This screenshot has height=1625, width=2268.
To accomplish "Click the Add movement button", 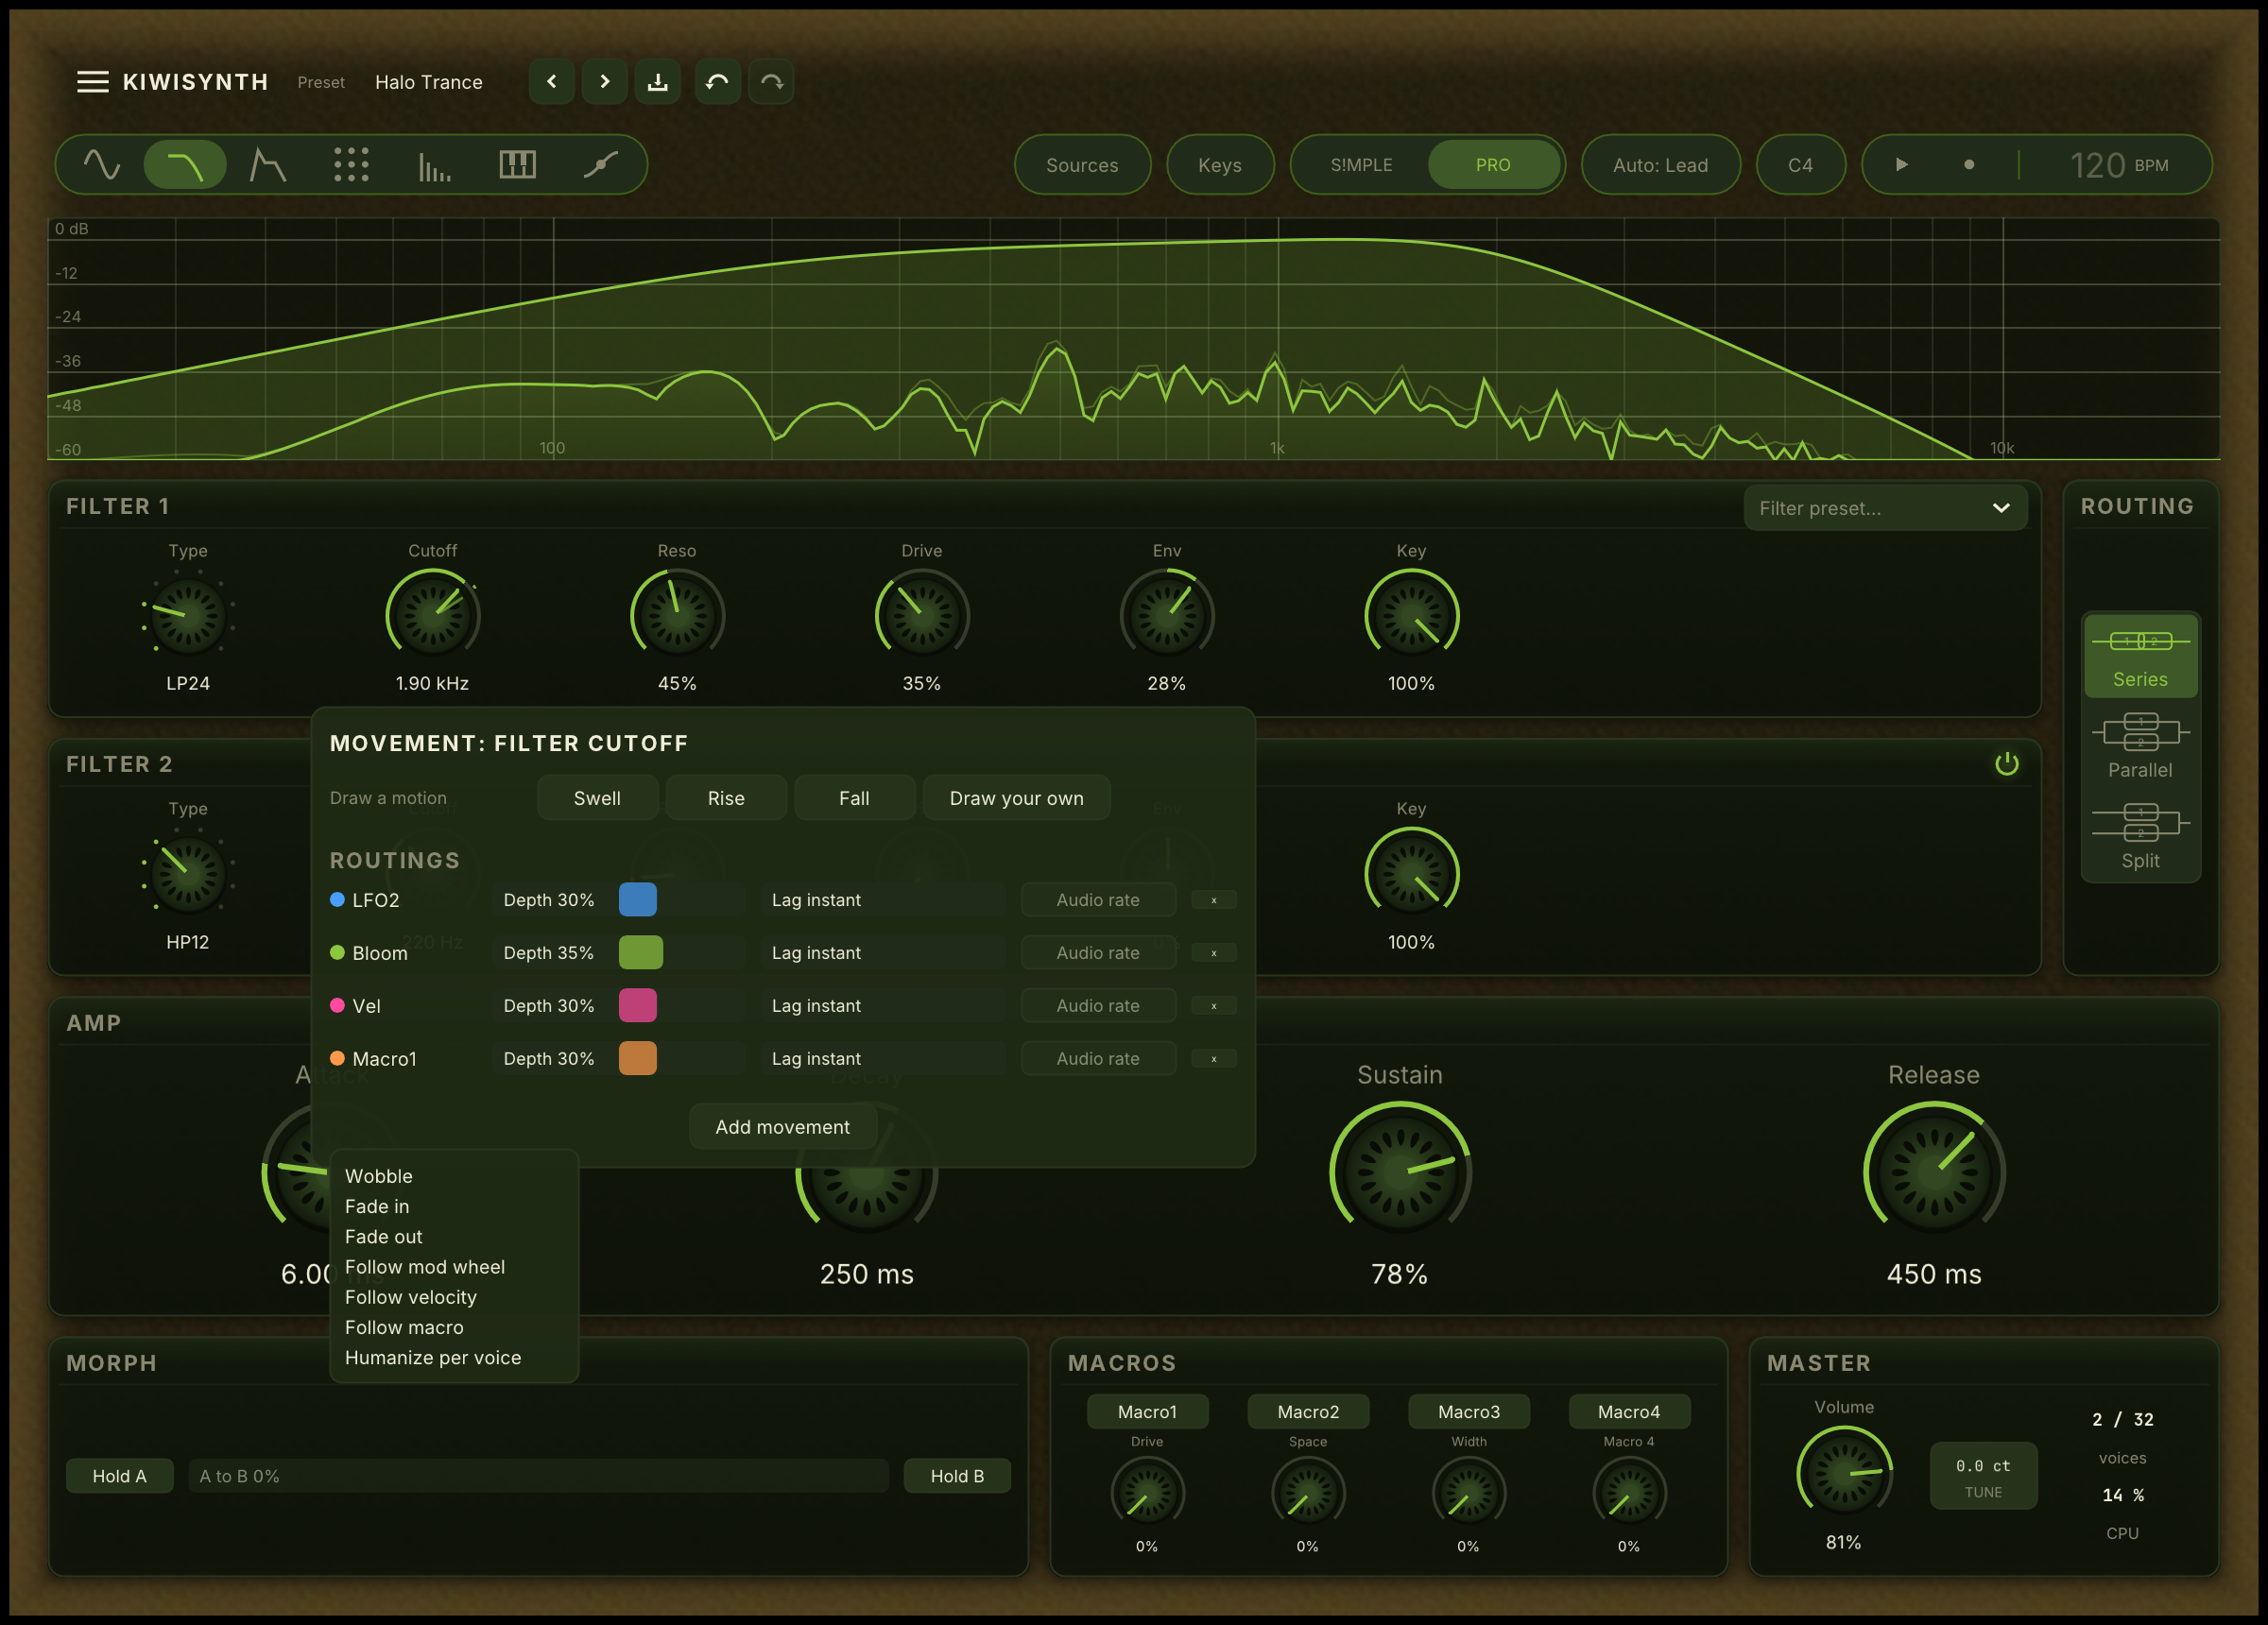I will [x=782, y=1127].
